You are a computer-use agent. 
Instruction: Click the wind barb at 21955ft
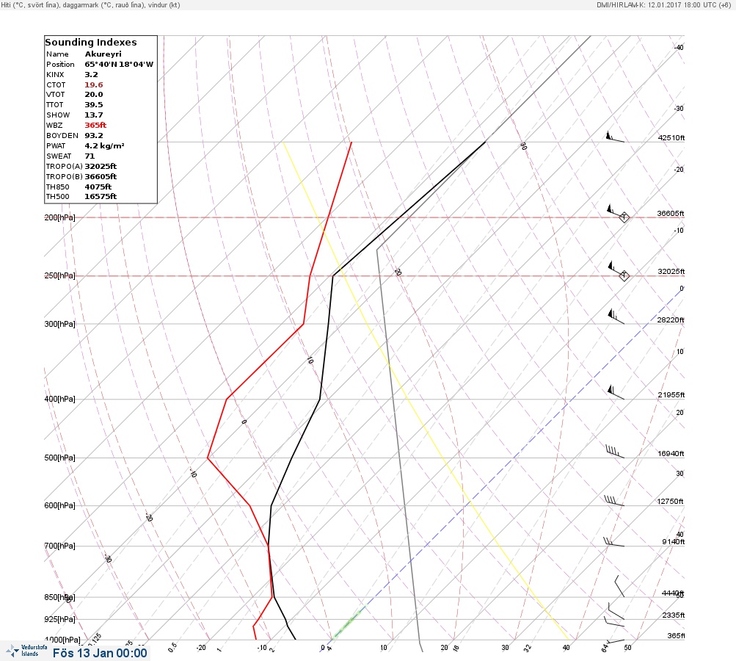616,391
